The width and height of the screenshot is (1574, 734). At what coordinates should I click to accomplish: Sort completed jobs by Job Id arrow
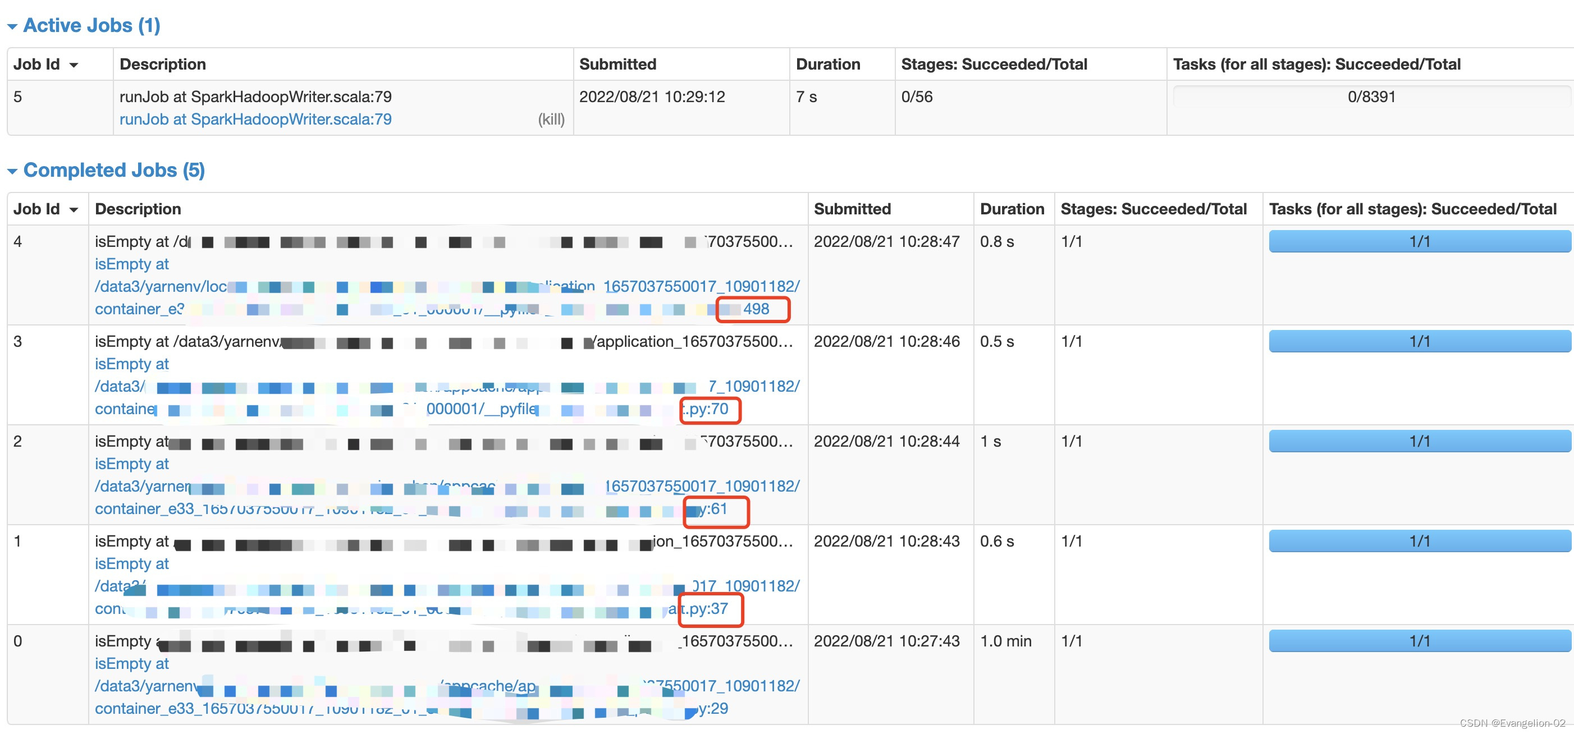point(74,210)
